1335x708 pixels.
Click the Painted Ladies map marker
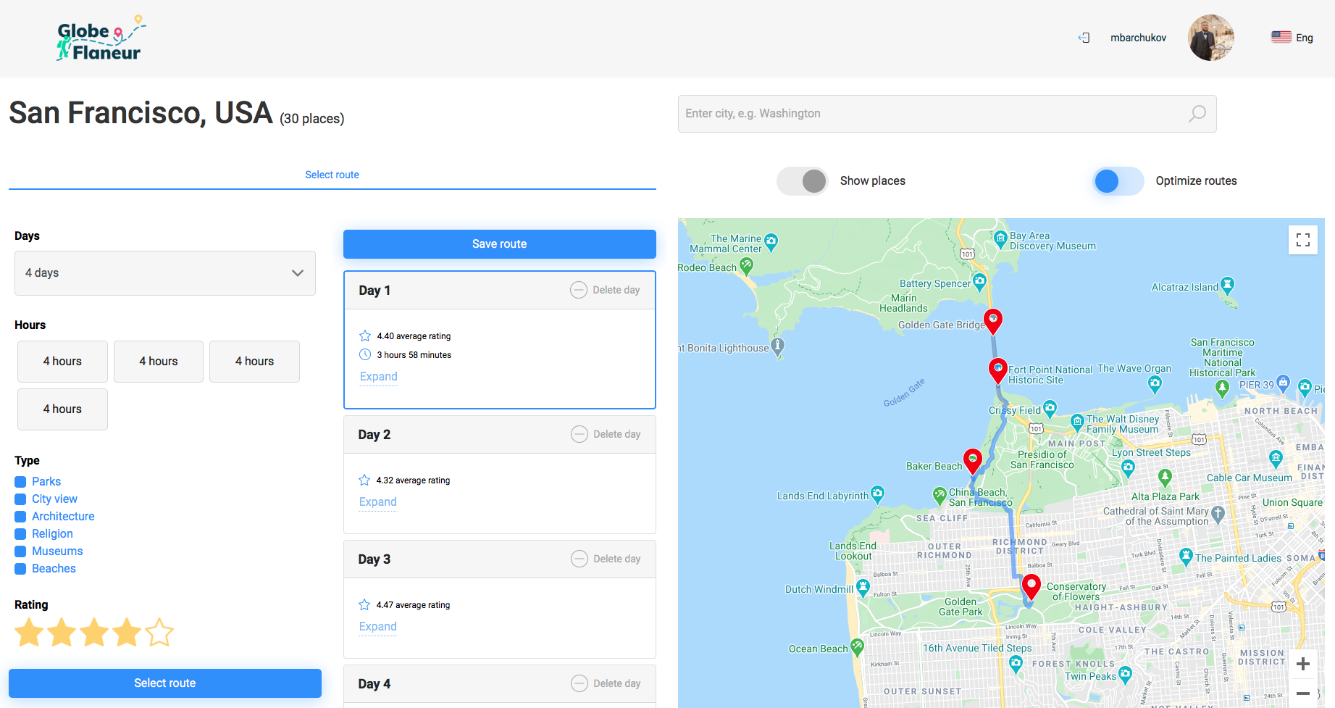click(x=1186, y=557)
